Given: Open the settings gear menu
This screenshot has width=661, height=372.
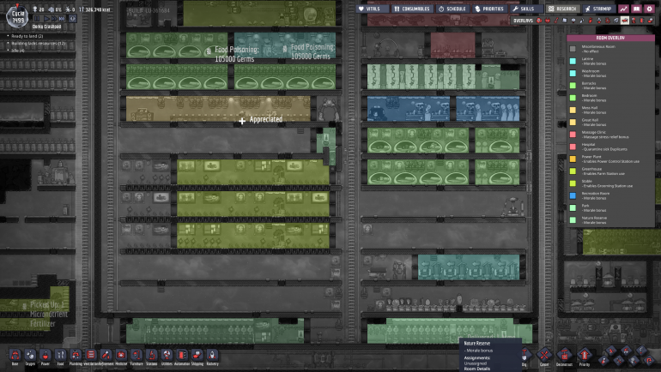Looking at the screenshot, I should coord(650,9).
